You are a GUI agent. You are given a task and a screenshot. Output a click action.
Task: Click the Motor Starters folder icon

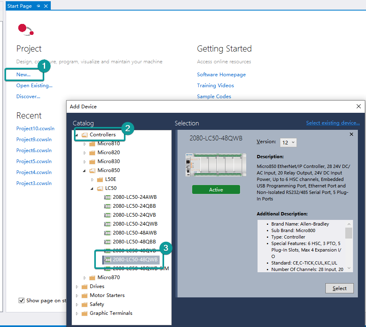tap(84, 295)
